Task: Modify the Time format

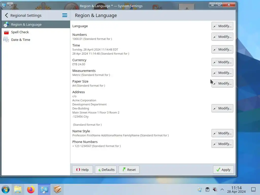Action: (222, 50)
